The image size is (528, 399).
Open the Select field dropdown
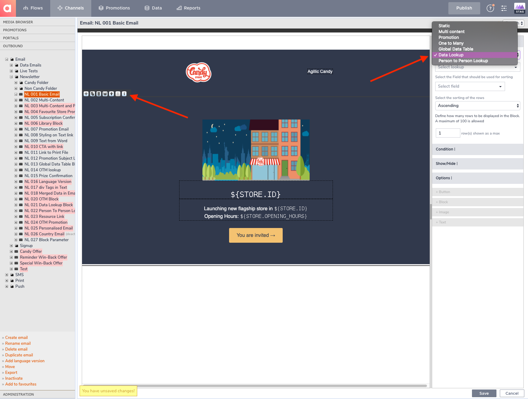(470, 86)
